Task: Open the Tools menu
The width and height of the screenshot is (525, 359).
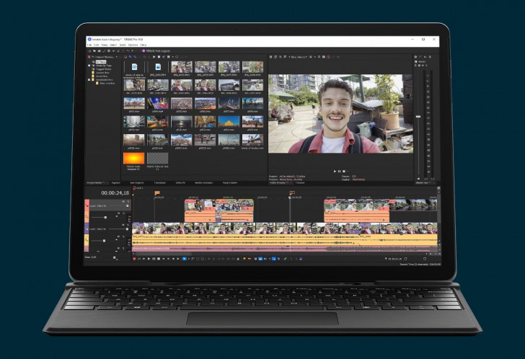Action: click(x=123, y=45)
